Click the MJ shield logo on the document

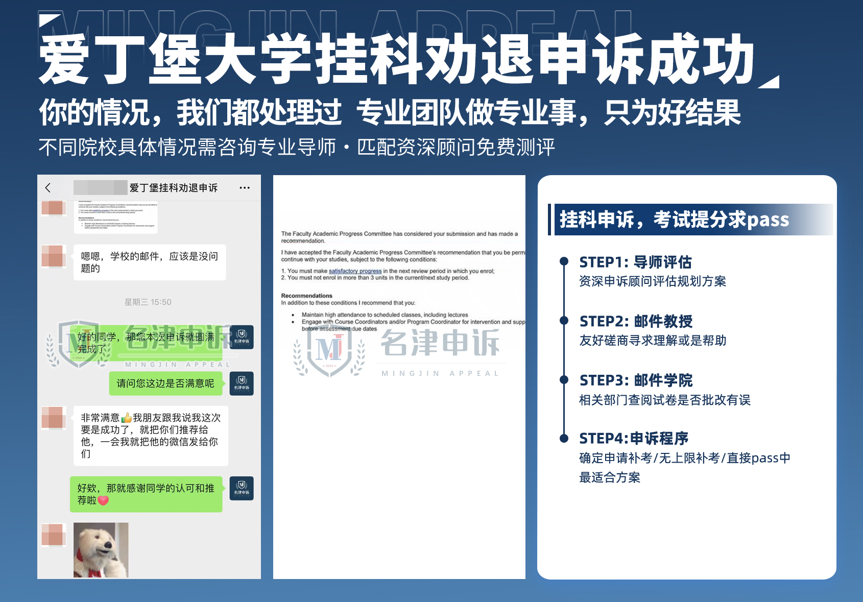pos(329,350)
